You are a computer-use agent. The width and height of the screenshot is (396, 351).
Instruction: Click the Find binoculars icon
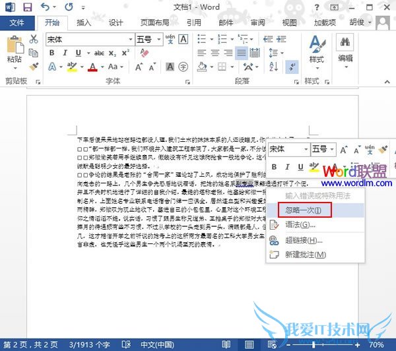[345, 42]
